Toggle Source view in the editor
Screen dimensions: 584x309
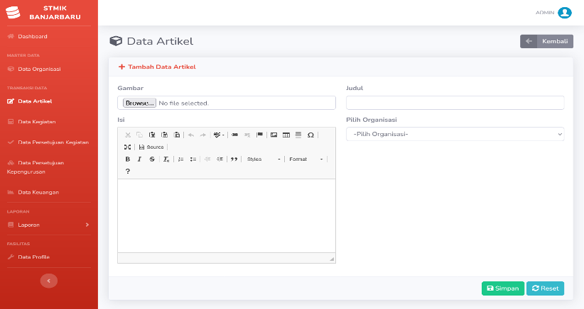pyautogui.click(x=151, y=147)
